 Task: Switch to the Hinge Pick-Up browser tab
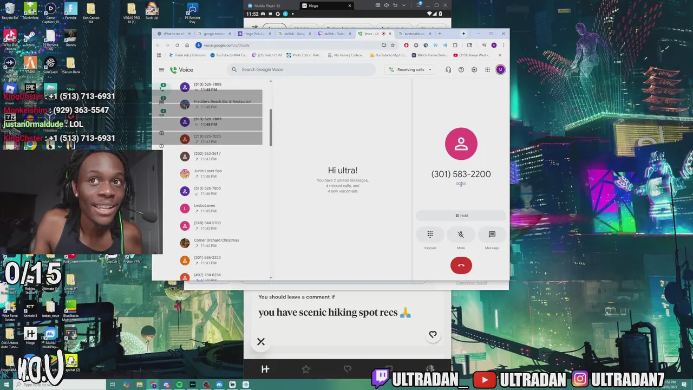pos(254,34)
